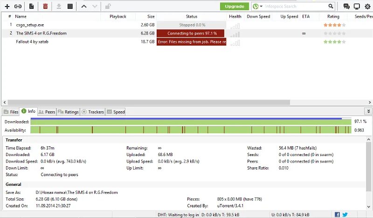Start torrent download arrow icon
This screenshot has width=373, height=218.
(x=59, y=7)
